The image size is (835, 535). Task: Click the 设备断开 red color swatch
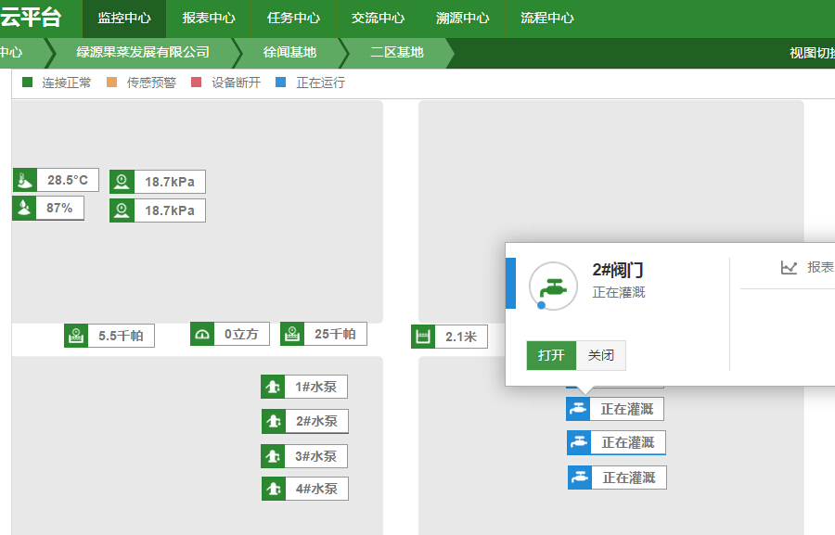pyautogui.click(x=196, y=83)
